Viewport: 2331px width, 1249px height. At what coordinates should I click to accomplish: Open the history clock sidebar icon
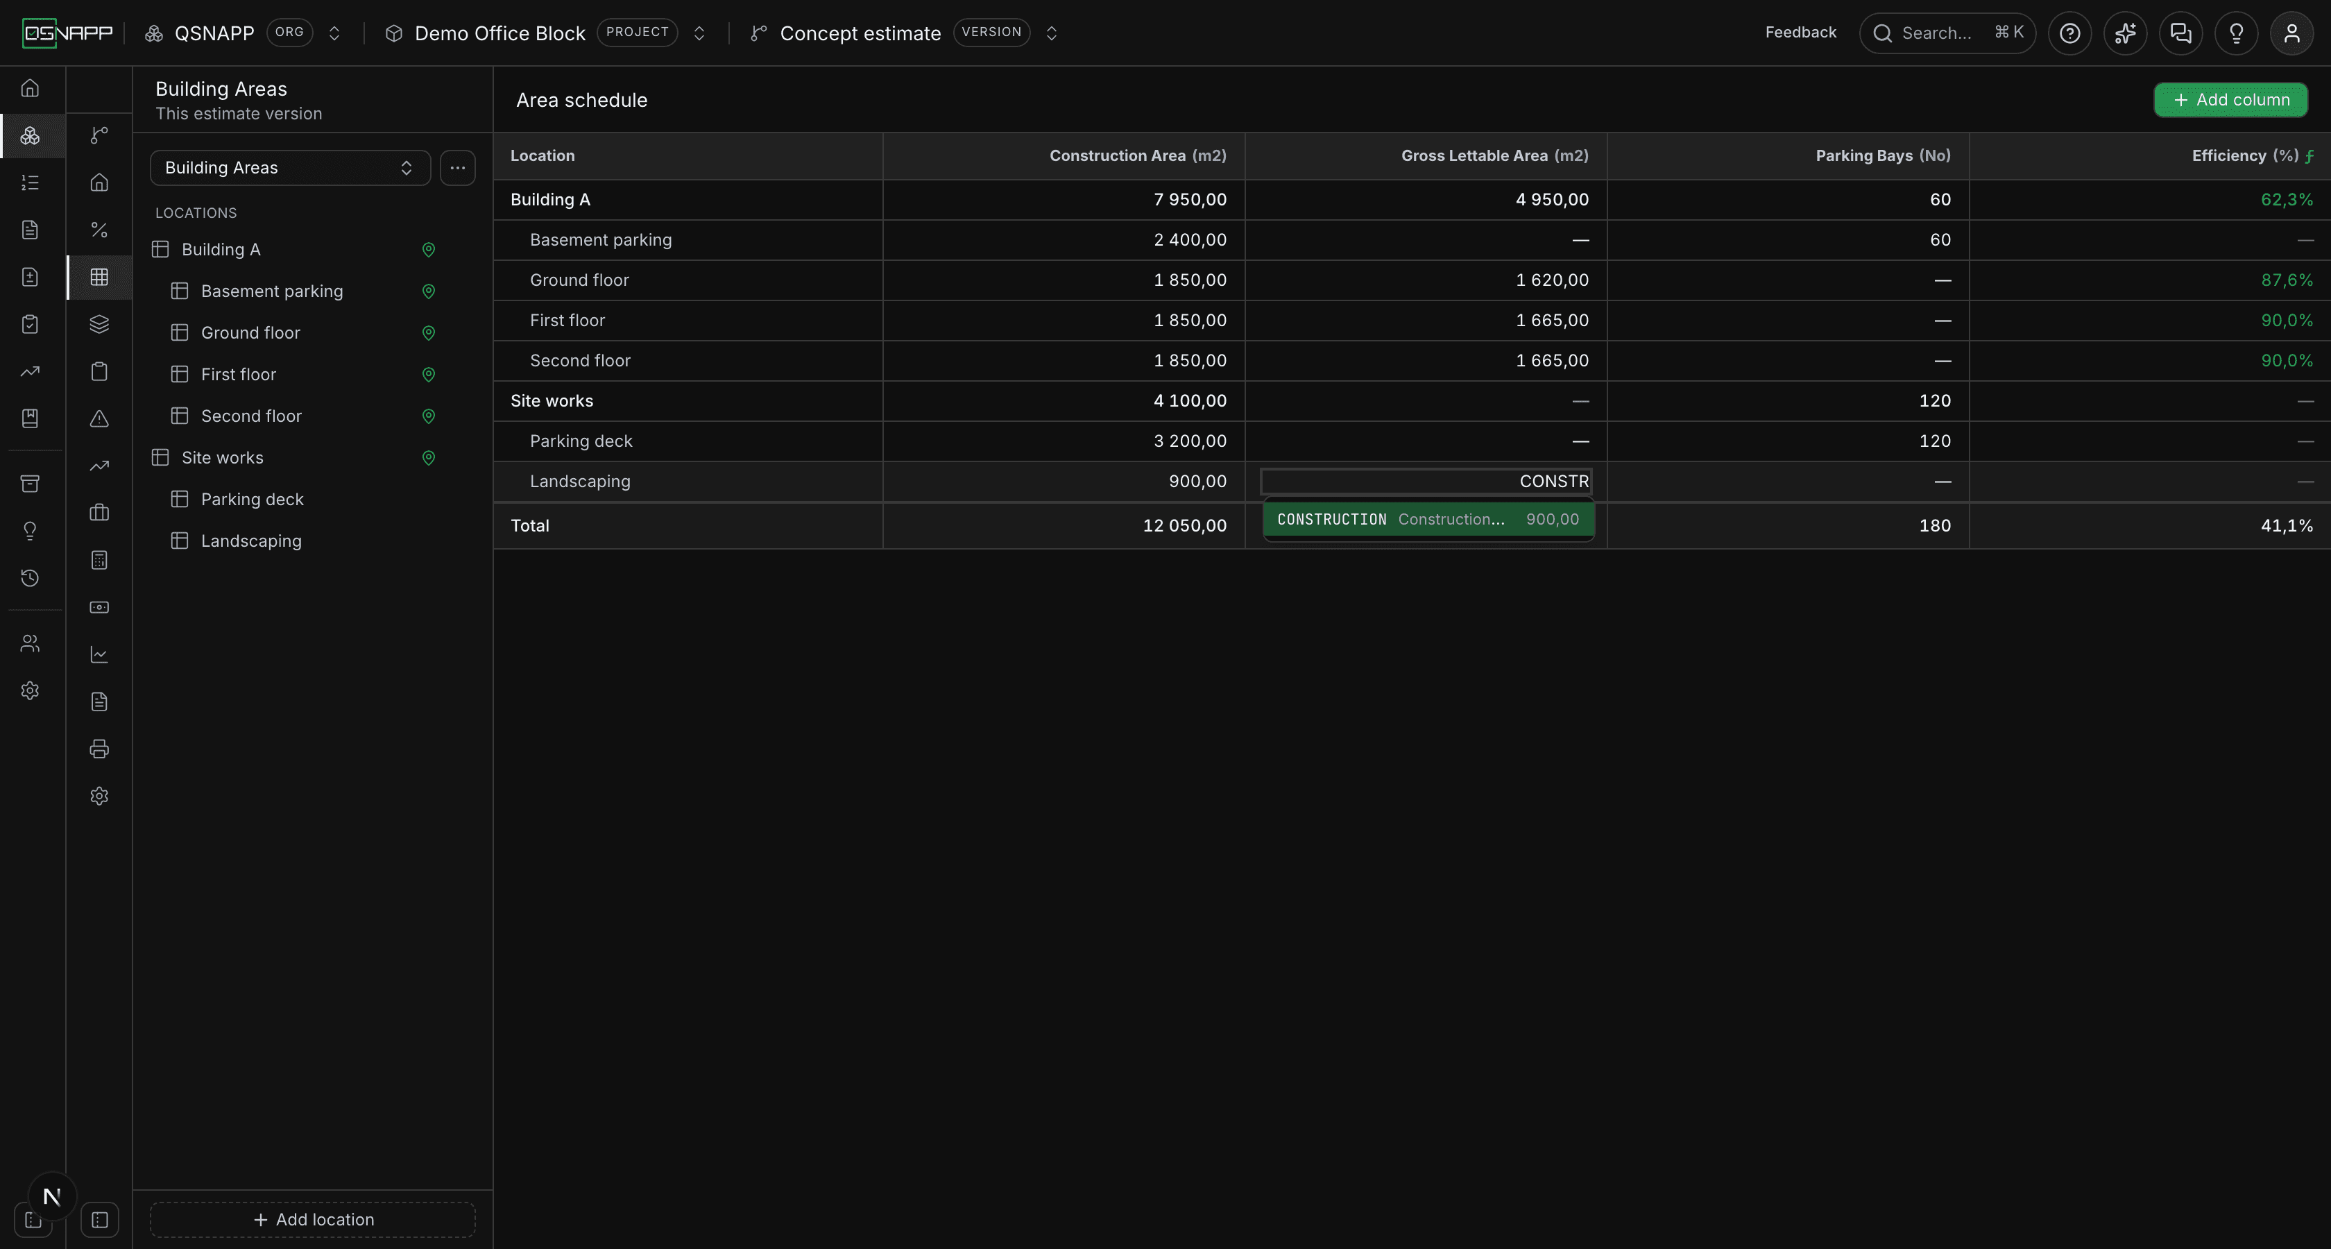coord(30,577)
